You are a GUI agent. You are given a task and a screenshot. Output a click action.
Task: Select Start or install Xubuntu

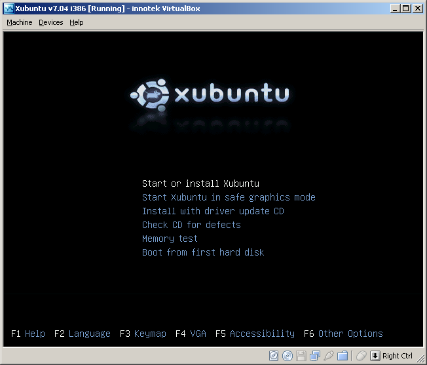[x=200, y=183]
